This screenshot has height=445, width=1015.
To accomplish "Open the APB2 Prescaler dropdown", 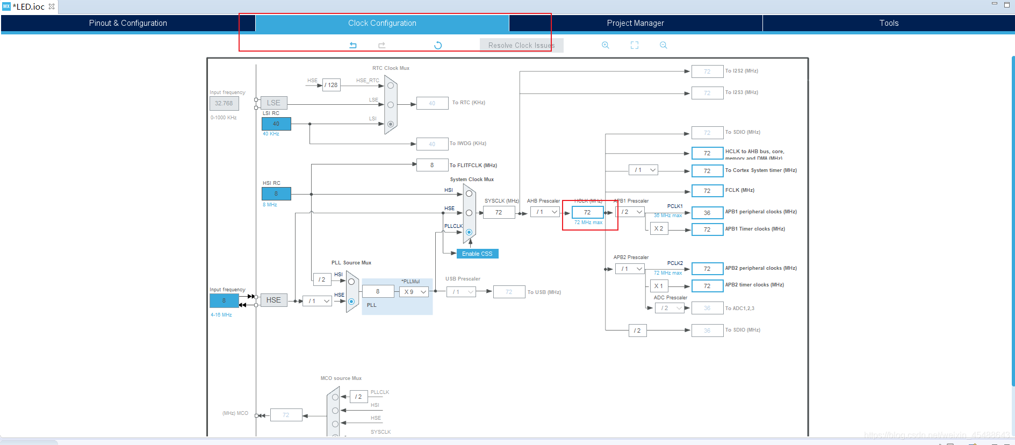I will click(x=630, y=269).
